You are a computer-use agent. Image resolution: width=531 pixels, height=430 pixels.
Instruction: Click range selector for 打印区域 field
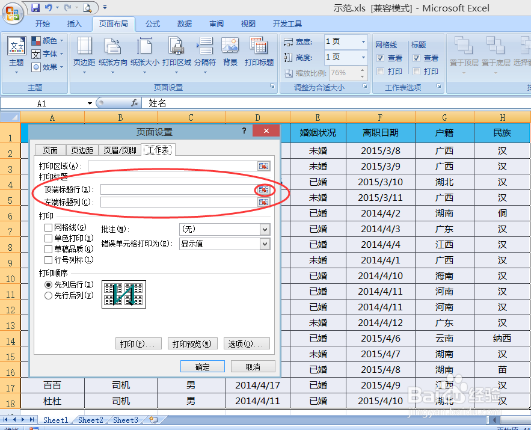[x=263, y=166]
